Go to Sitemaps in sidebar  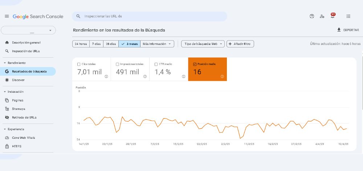tap(19, 109)
